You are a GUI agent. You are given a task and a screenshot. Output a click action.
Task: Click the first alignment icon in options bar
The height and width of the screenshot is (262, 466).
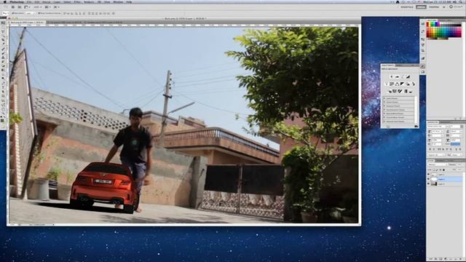click(65, 13)
